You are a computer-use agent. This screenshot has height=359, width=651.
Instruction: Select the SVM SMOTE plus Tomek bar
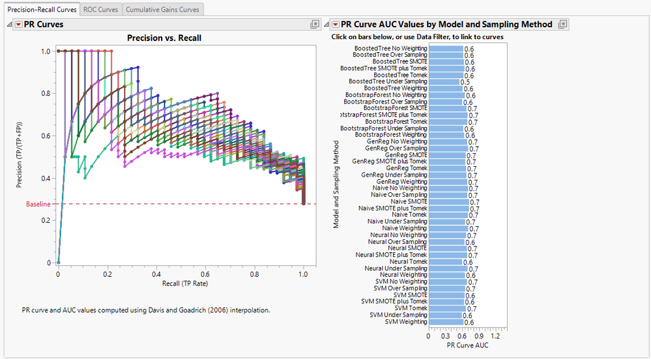coord(446,302)
